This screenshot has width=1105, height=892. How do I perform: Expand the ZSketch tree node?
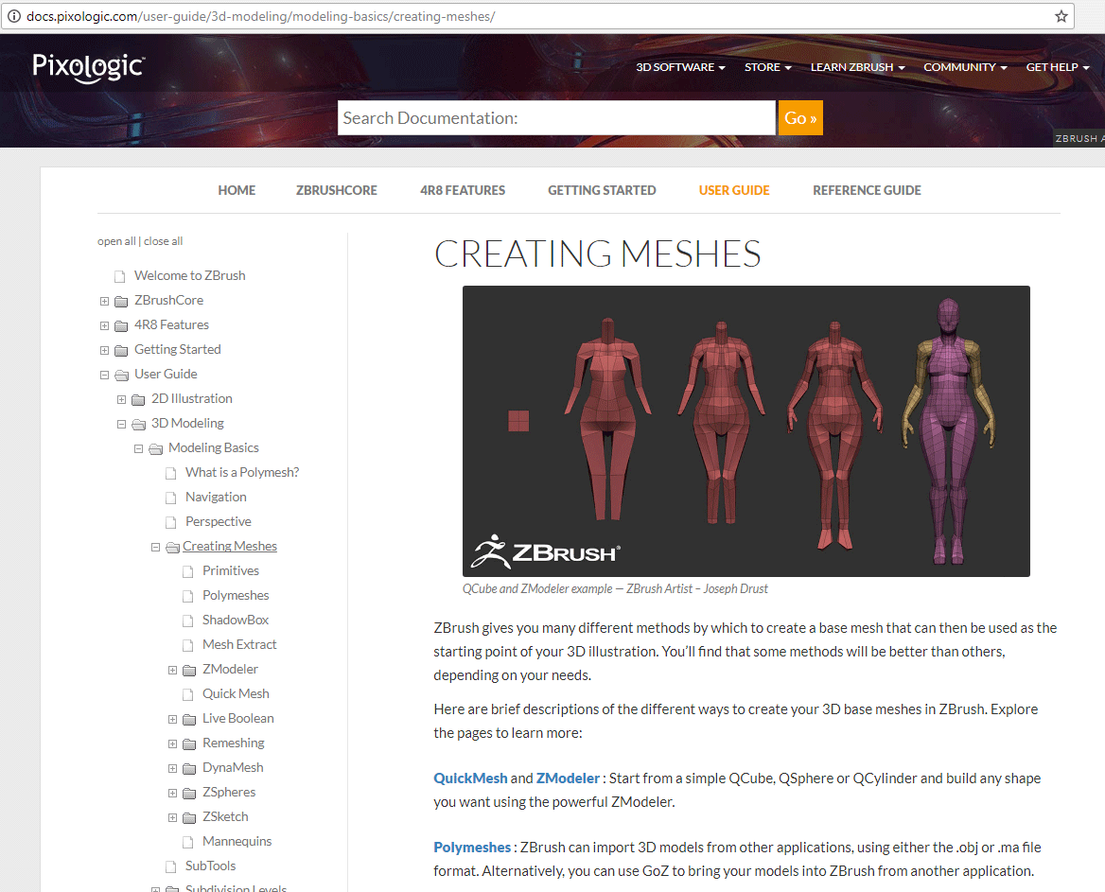point(172,818)
